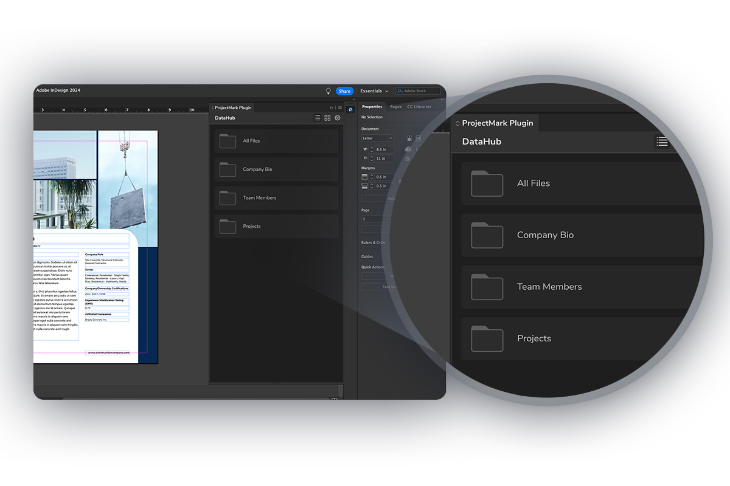
Task: Select list view in the DataHub panel
Action: point(318,118)
